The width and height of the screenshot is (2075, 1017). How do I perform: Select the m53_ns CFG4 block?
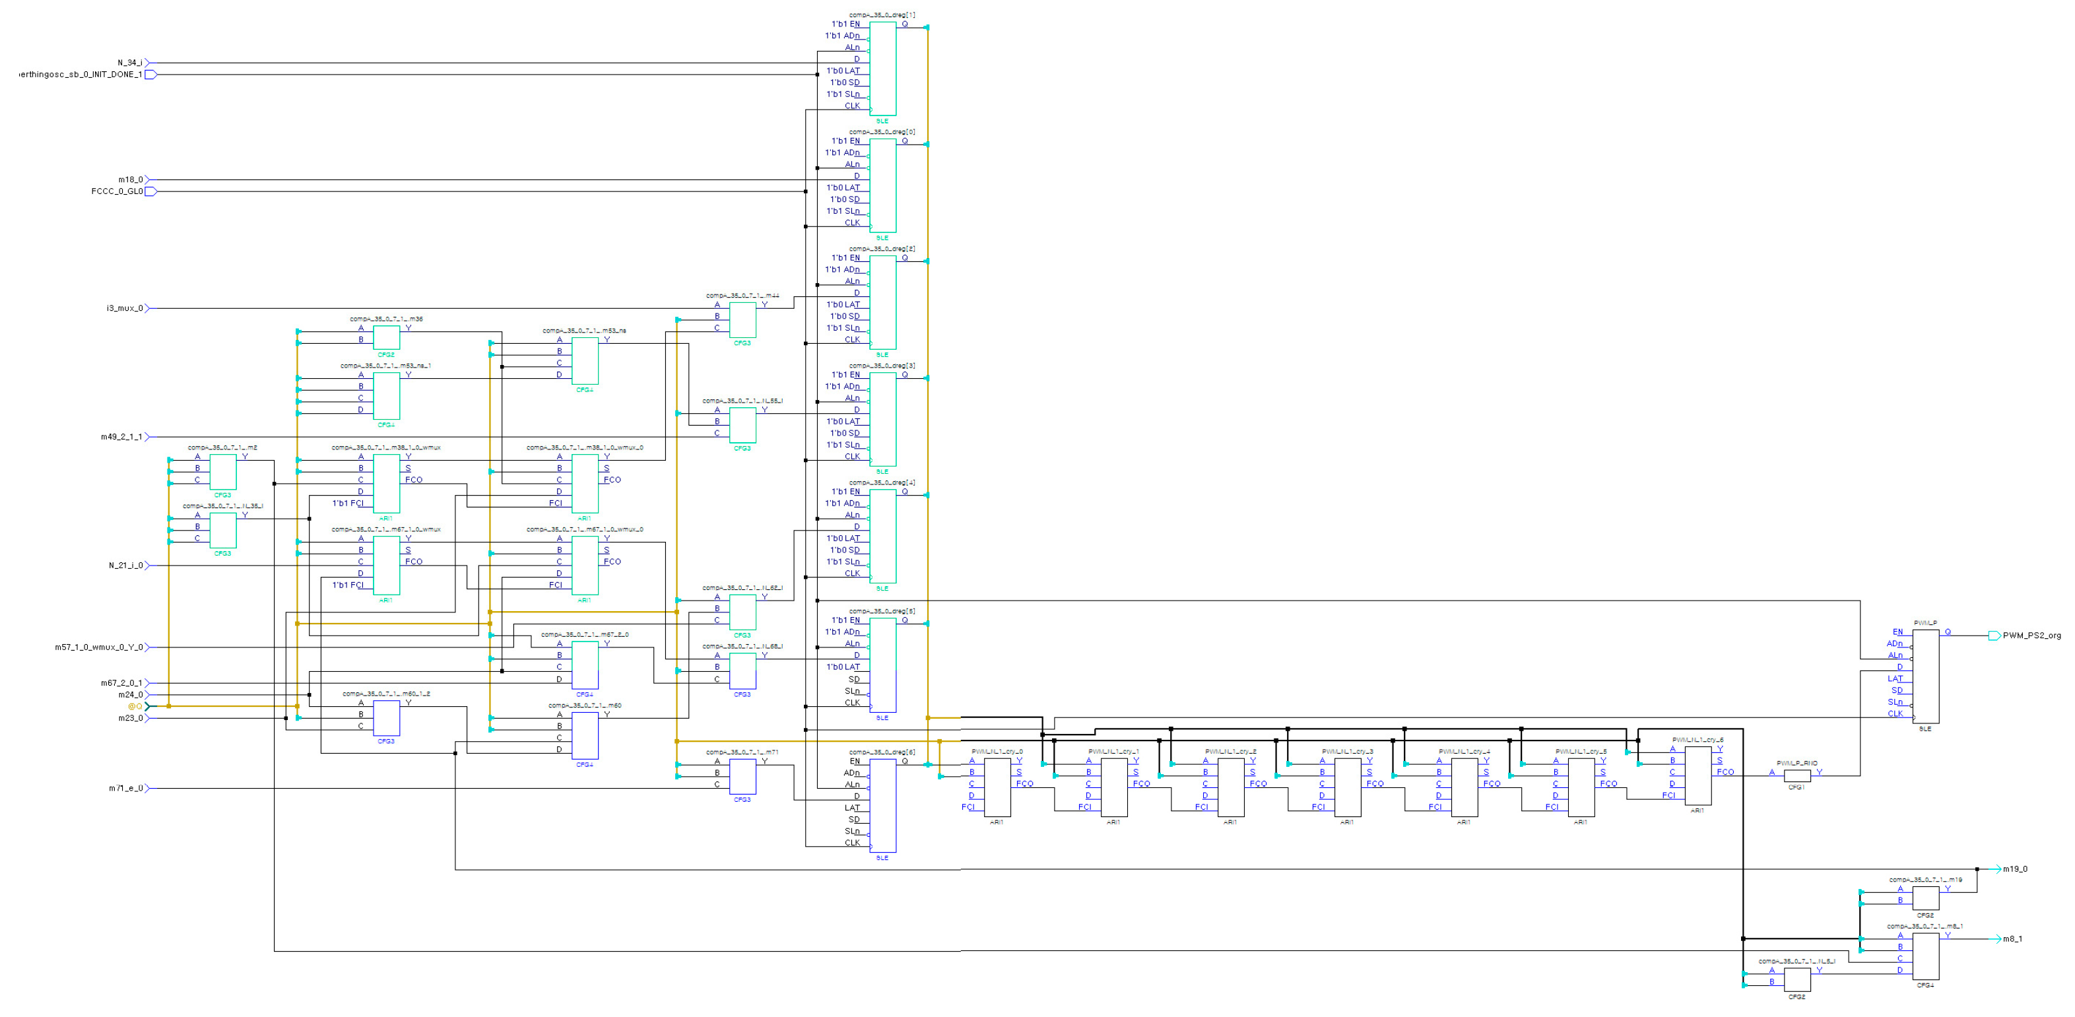(x=585, y=361)
